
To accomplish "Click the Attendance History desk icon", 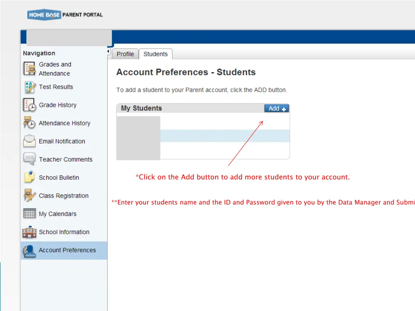I will pos(29,123).
